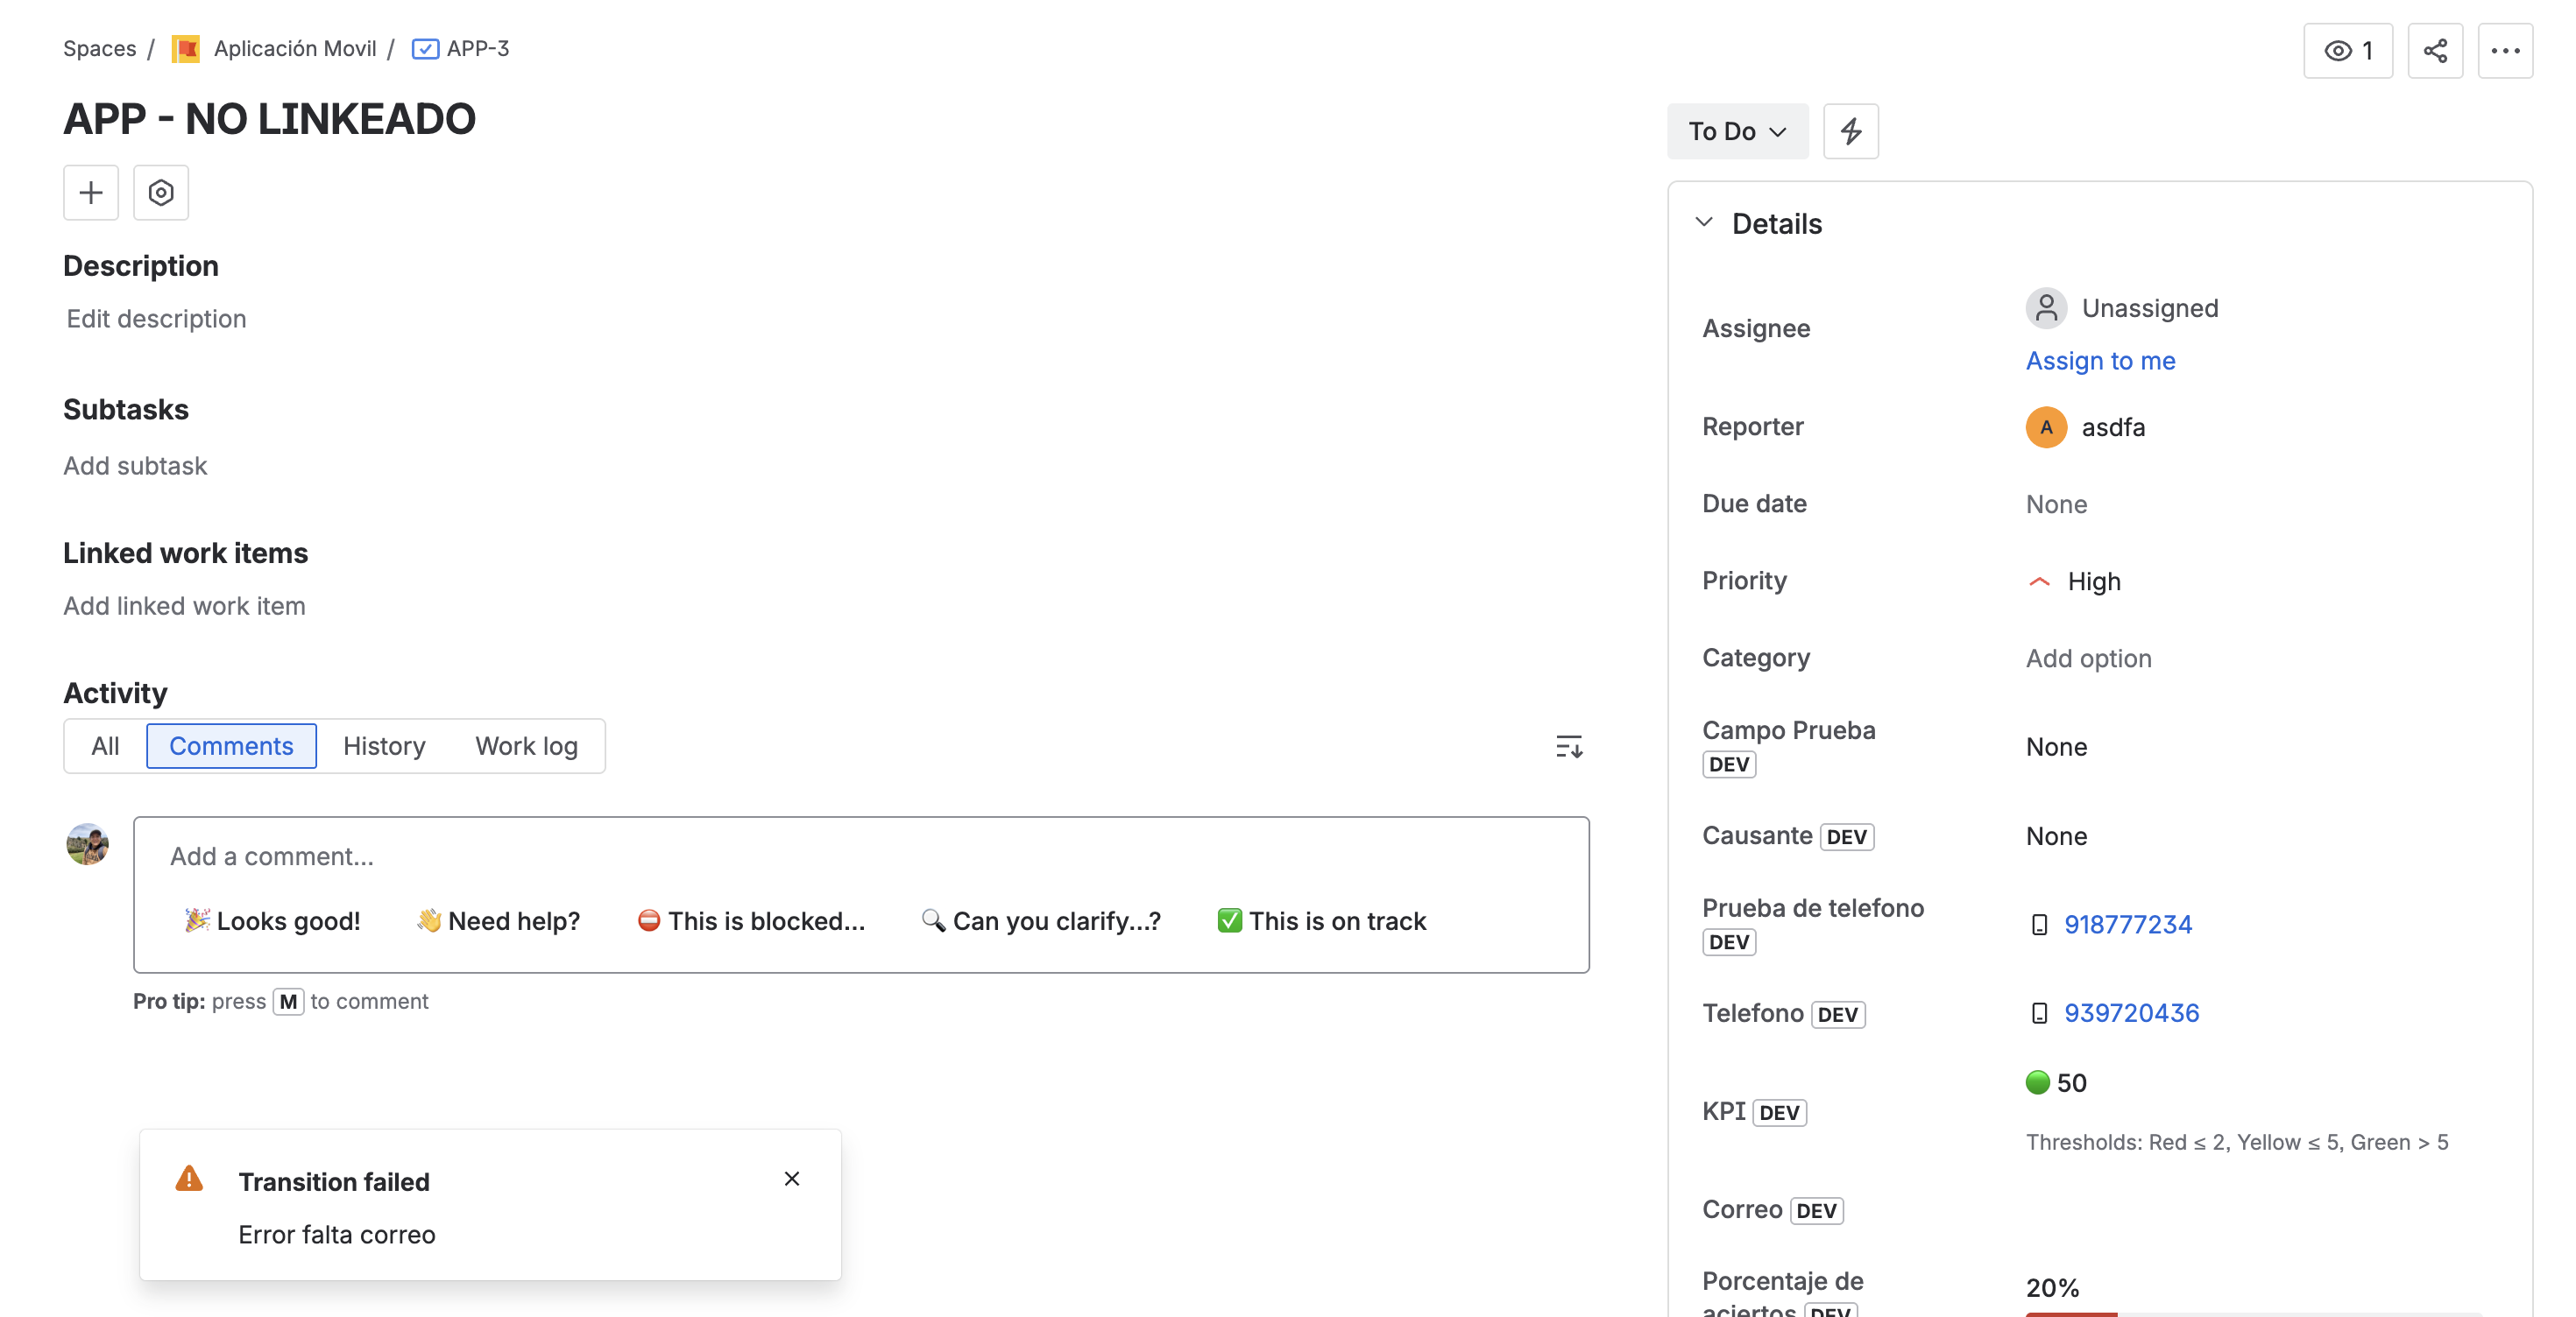Insert Can you clarify...? quick comment
Screen dimensions: 2576x1317
click(1041, 921)
